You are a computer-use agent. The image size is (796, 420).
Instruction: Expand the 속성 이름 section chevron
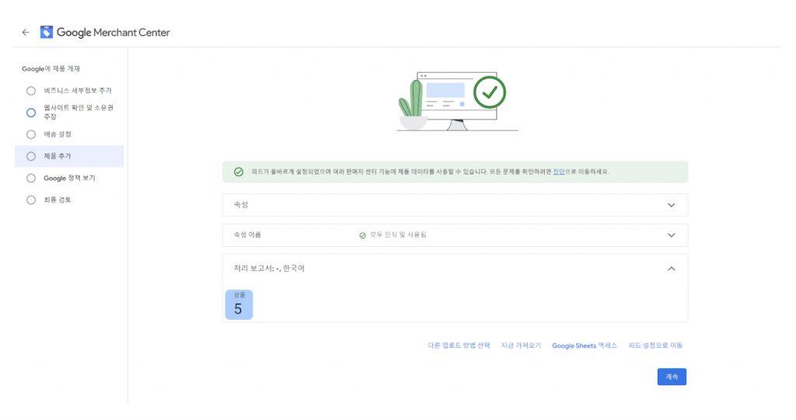671,235
